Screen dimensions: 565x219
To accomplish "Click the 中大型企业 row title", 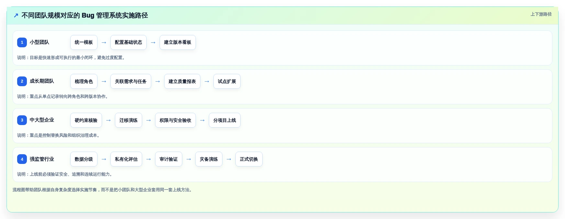I will click(x=42, y=120).
